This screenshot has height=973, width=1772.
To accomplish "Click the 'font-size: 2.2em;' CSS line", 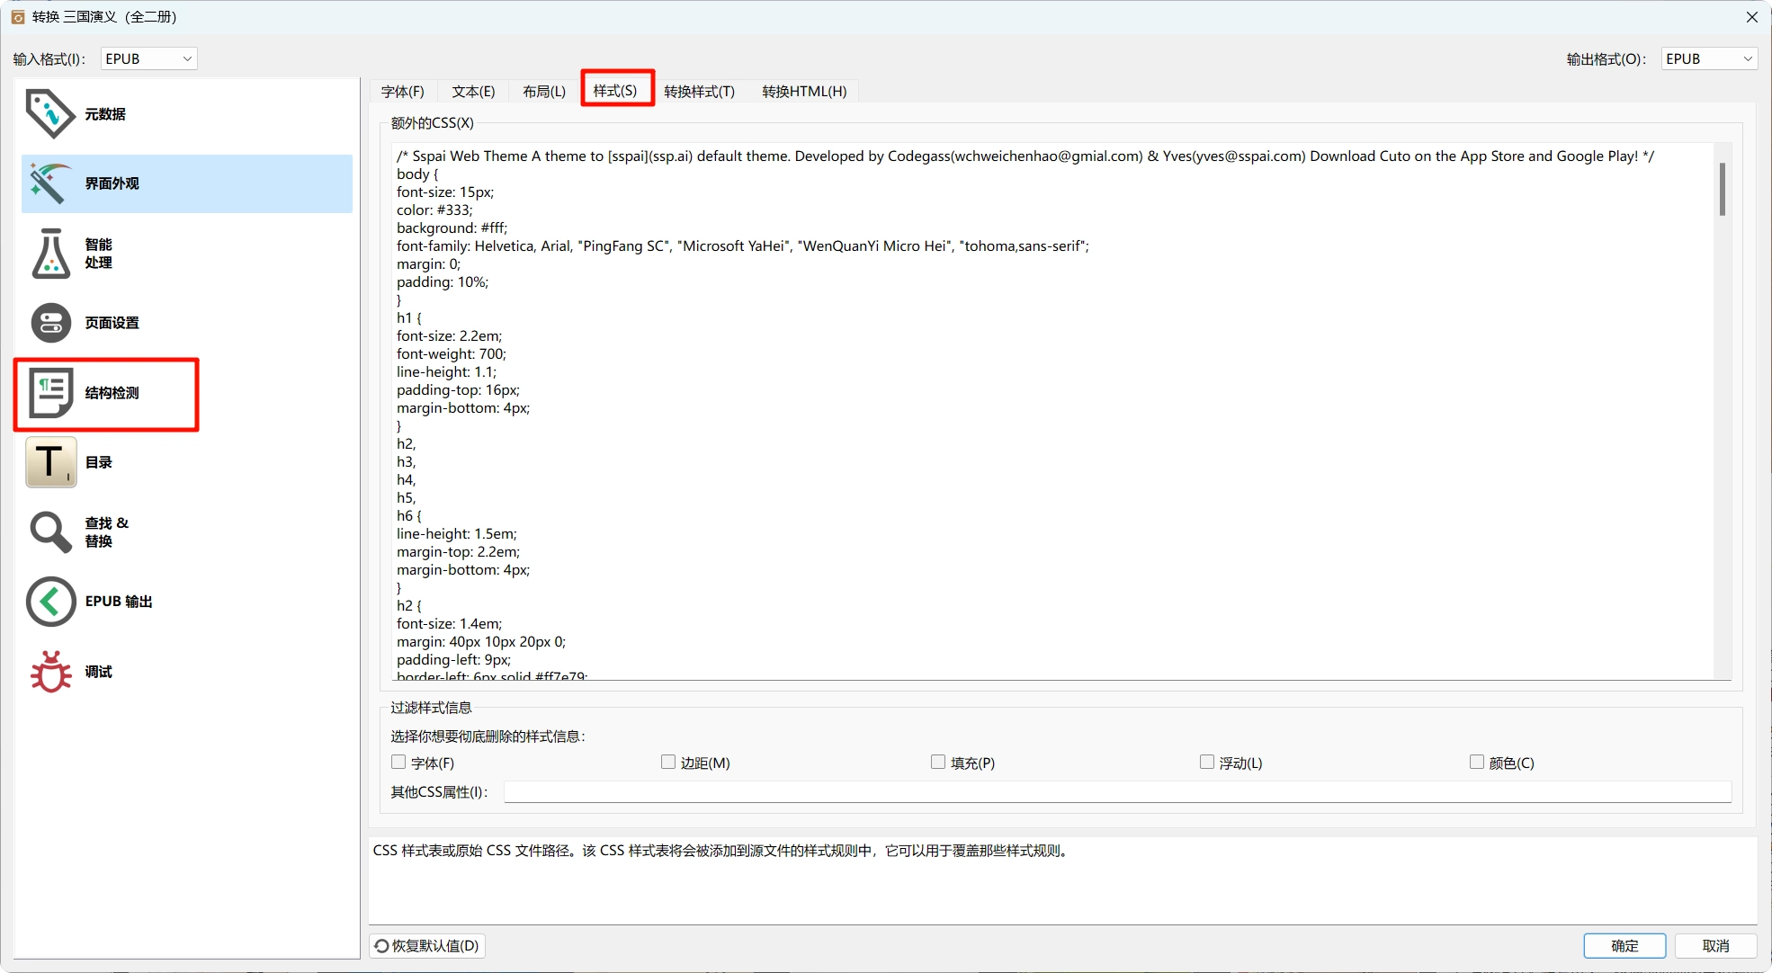I will point(450,335).
